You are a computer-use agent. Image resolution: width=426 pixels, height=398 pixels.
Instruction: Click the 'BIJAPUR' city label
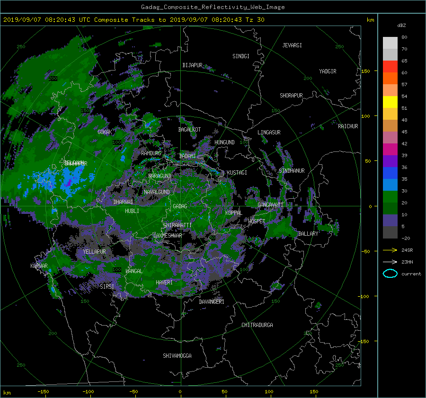coord(192,65)
